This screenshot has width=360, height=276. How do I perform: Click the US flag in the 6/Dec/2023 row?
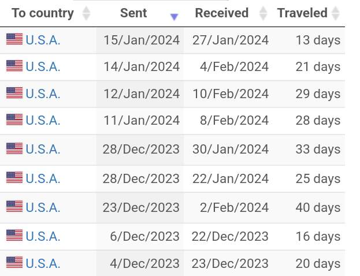click(14, 236)
